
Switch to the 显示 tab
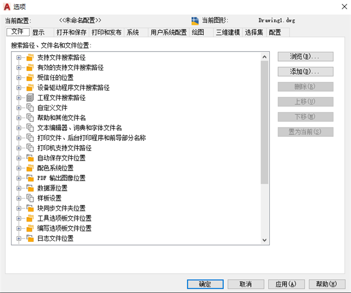(38, 32)
